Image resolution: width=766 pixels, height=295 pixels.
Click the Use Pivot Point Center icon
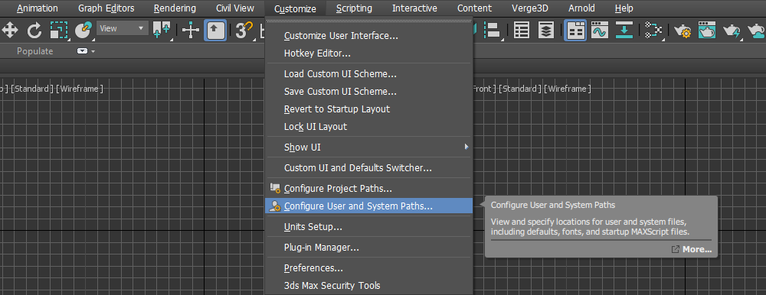coord(162,31)
